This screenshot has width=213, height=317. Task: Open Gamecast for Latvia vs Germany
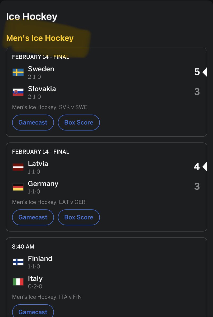[x=33, y=217]
